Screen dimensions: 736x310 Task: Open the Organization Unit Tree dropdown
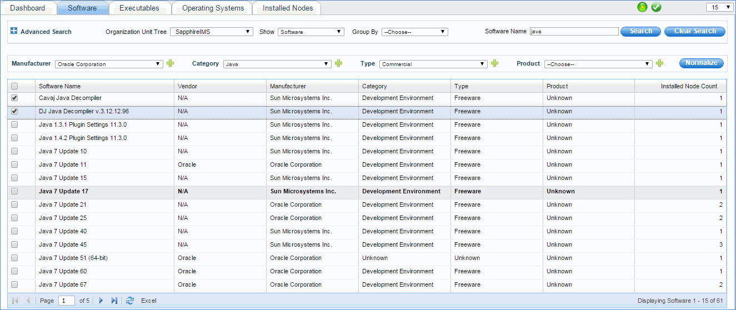(211, 32)
